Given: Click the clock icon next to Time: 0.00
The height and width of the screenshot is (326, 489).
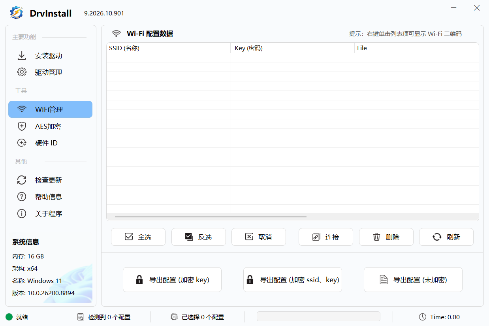Looking at the screenshot, I should [423, 317].
